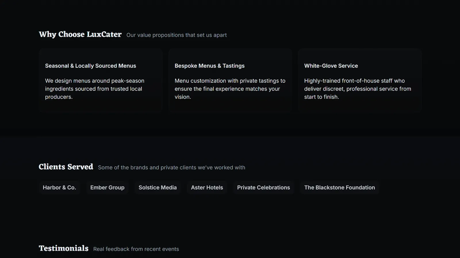460x258 pixels.
Task: Click the 'Some of the brands' subtitle
Action: pyautogui.click(x=171, y=168)
